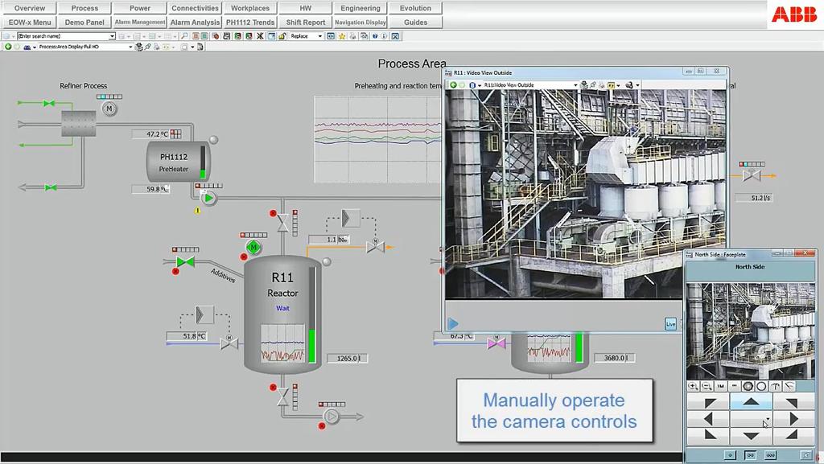Click the toolbar close box icon

pos(395,36)
